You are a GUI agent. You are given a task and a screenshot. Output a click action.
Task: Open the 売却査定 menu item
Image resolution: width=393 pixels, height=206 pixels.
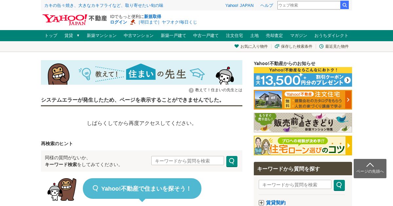274,36
